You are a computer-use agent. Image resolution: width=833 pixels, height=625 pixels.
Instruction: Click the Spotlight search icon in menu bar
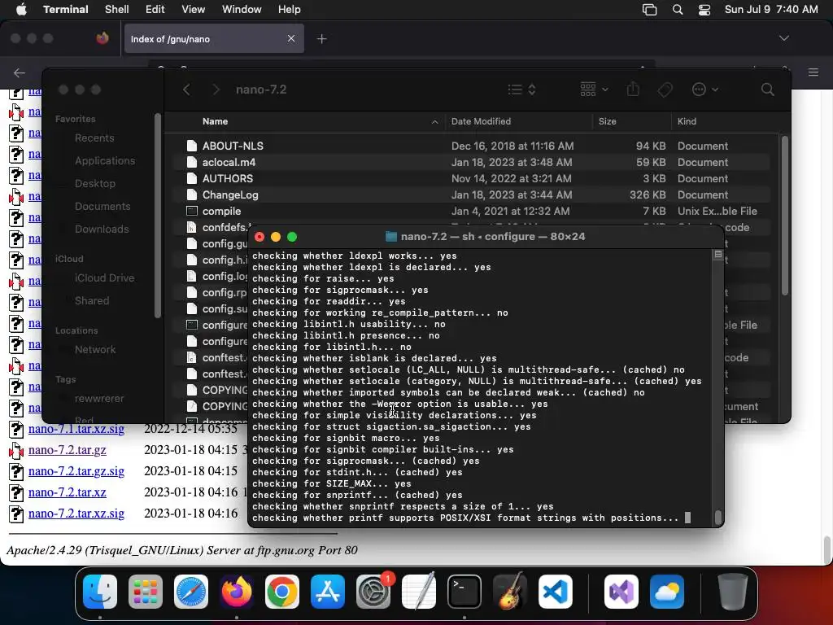[678, 10]
